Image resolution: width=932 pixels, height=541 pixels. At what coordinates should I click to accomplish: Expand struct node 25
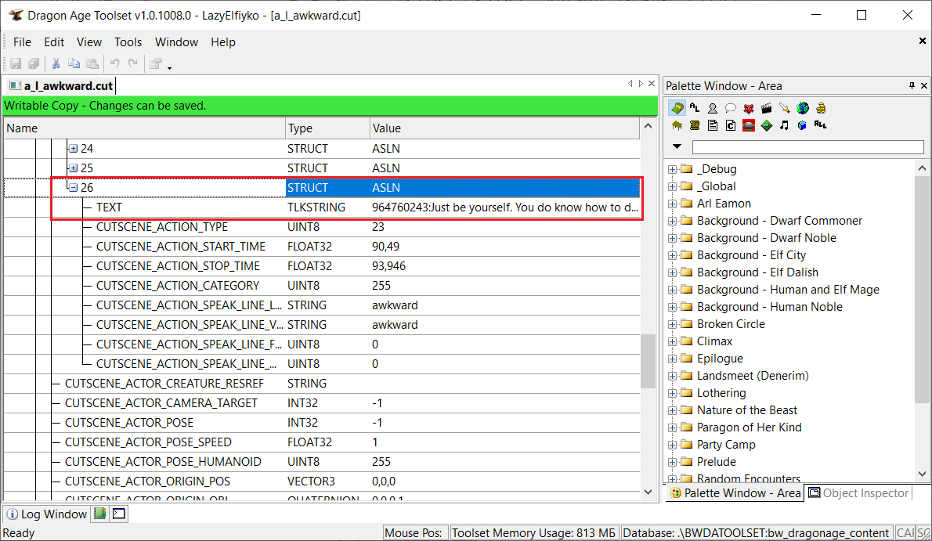click(x=73, y=168)
